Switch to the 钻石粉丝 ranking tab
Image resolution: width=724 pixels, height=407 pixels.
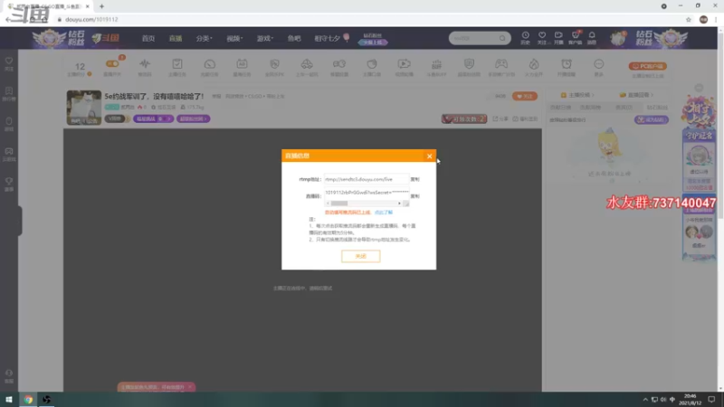[x=657, y=107]
